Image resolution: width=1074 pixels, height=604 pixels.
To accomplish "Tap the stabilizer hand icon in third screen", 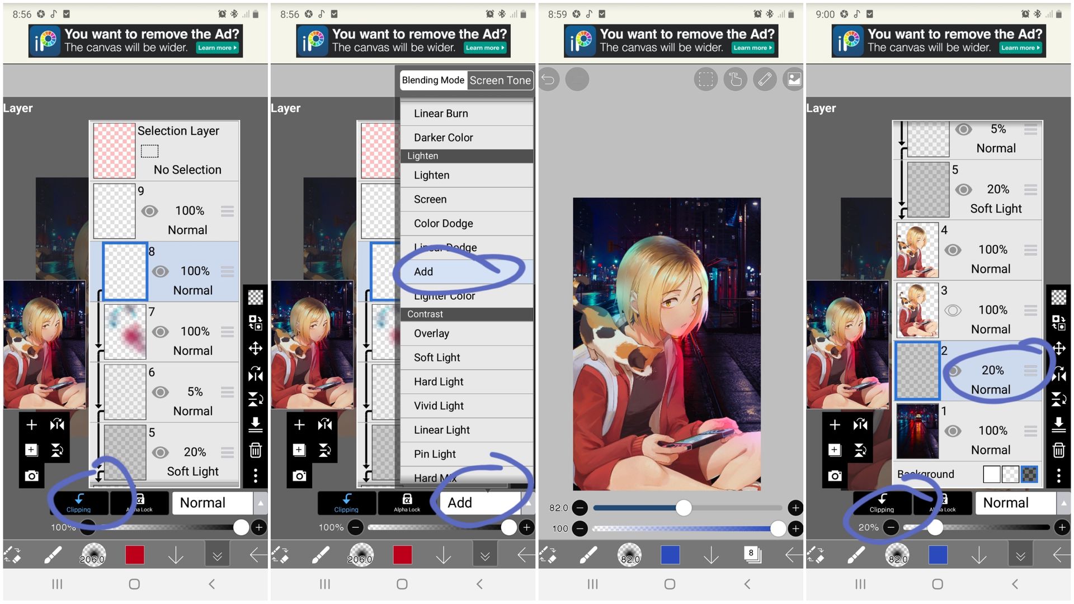I will click(x=736, y=79).
